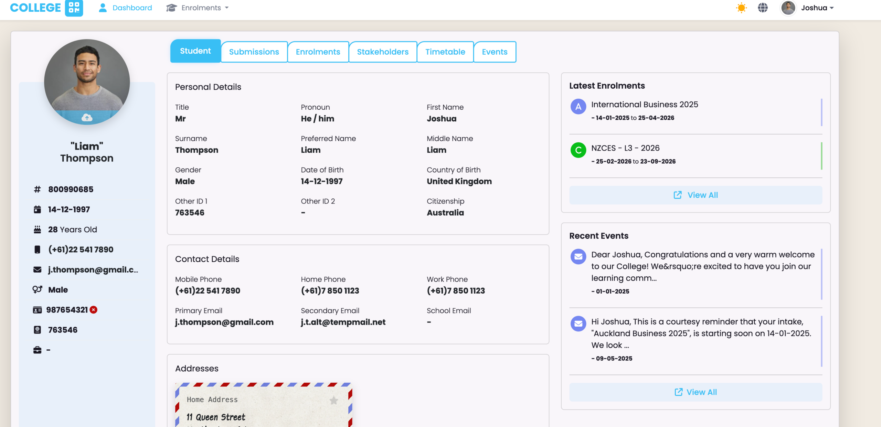Click View All under Latest Enrolments
881x427 pixels.
pyautogui.click(x=696, y=195)
